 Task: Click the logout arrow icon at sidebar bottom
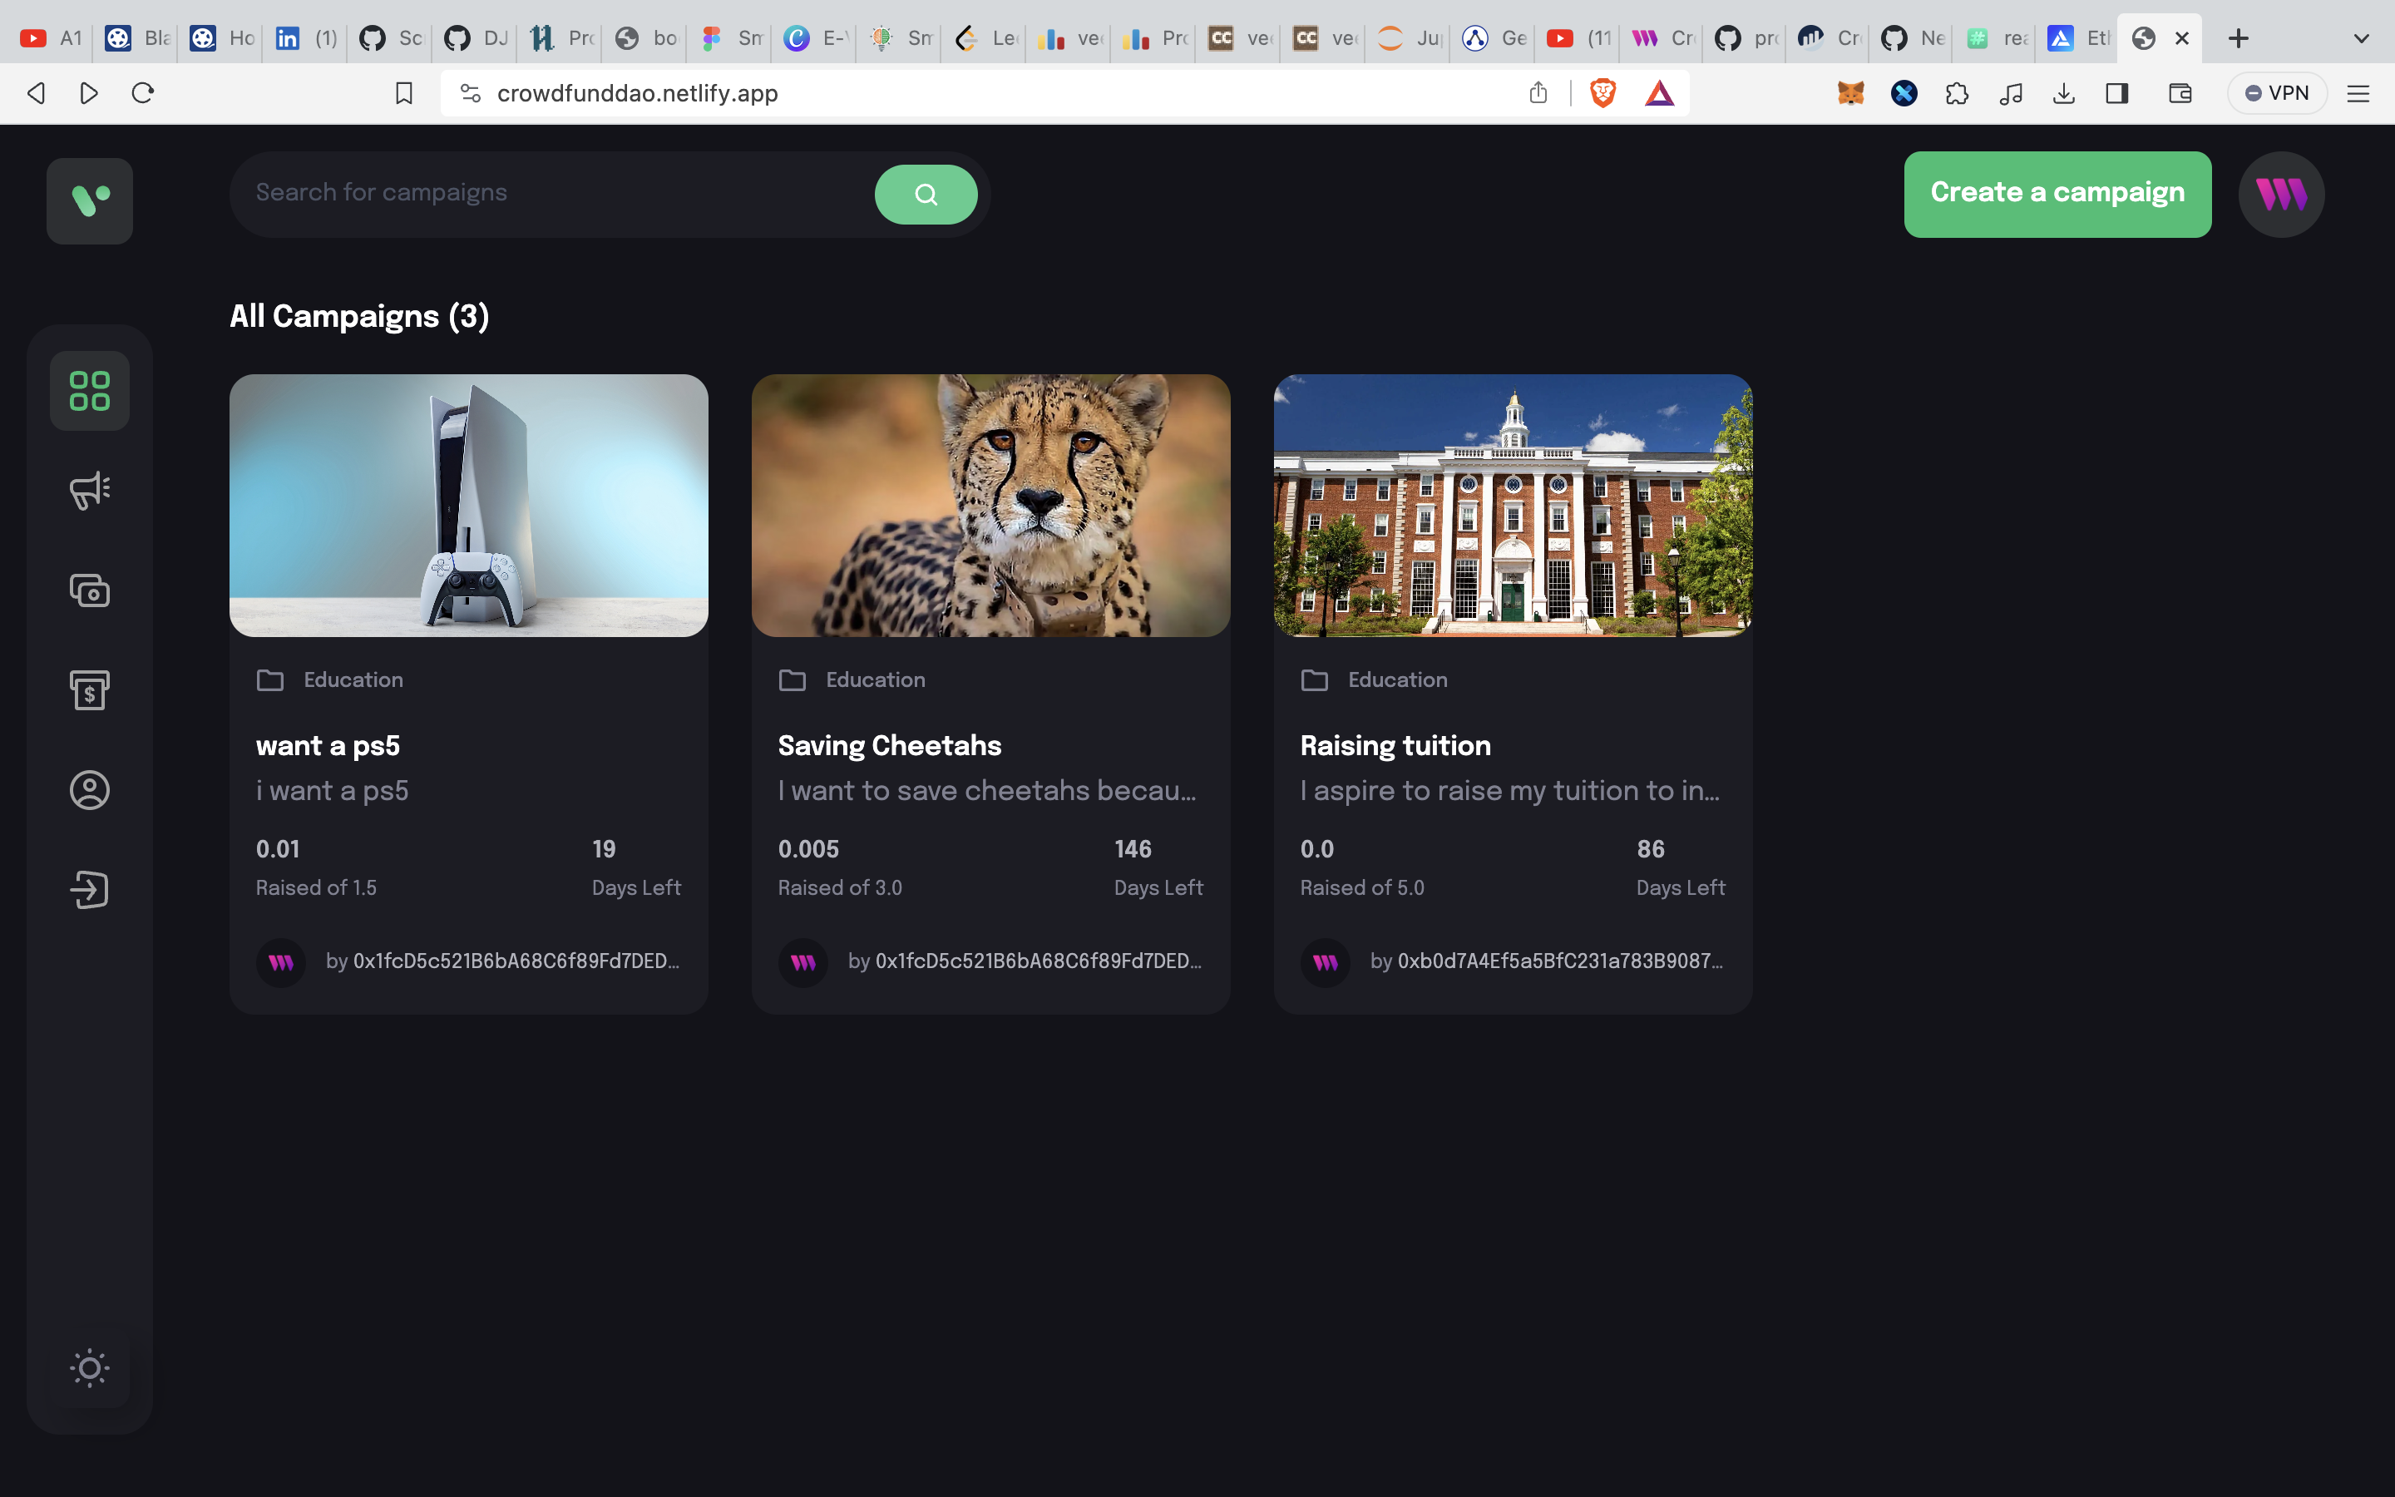coord(89,888)
